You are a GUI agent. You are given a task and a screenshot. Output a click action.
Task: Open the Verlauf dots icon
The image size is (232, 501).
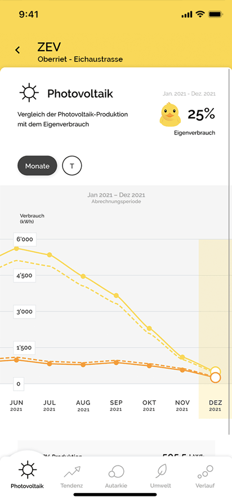pyautogui.click(x=205, y=472)
